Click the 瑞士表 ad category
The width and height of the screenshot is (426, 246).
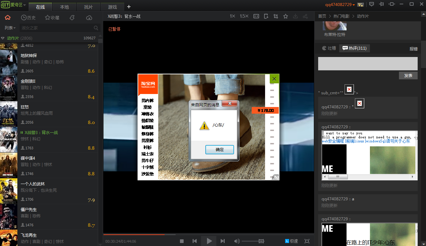click(148, 154)
